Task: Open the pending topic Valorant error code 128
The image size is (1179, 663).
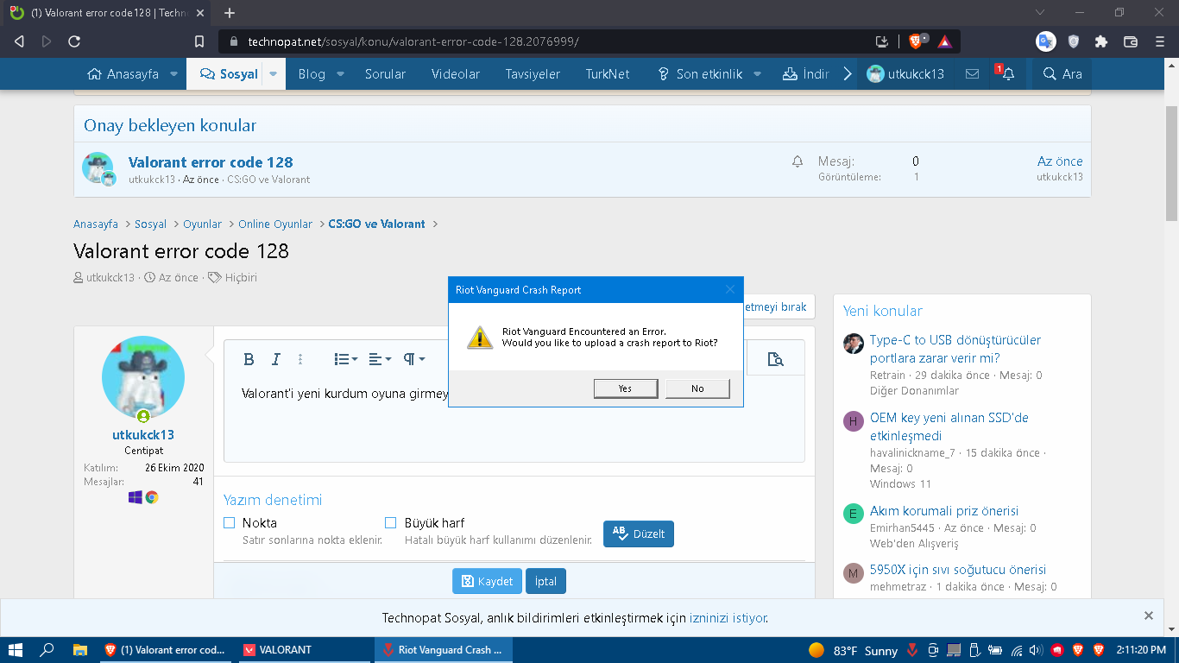Action: [211, 162]
